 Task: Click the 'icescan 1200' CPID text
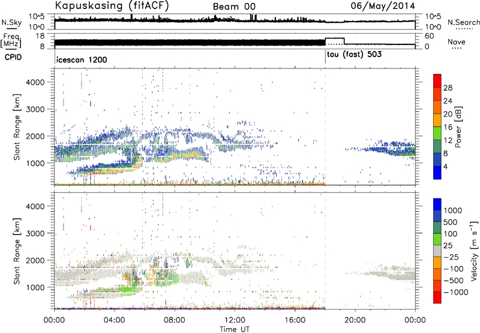tap(82, 60)
